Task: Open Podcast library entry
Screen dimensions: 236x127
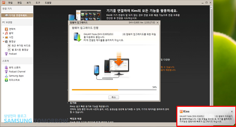Action: [13, 54]
